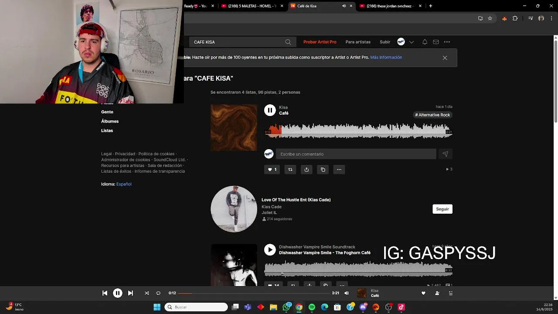Toggle shuffle in the player bar

(146, 293)
